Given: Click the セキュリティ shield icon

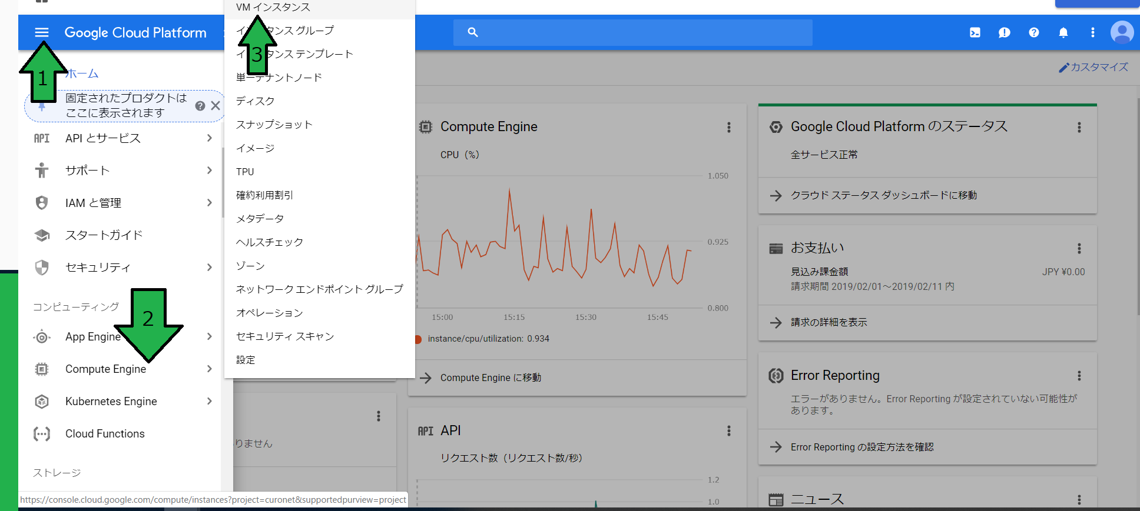Looking at the screenshot, I should point(42,268).
